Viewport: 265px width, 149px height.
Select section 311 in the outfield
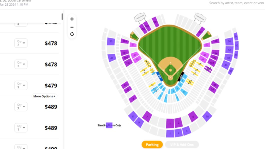155,22
